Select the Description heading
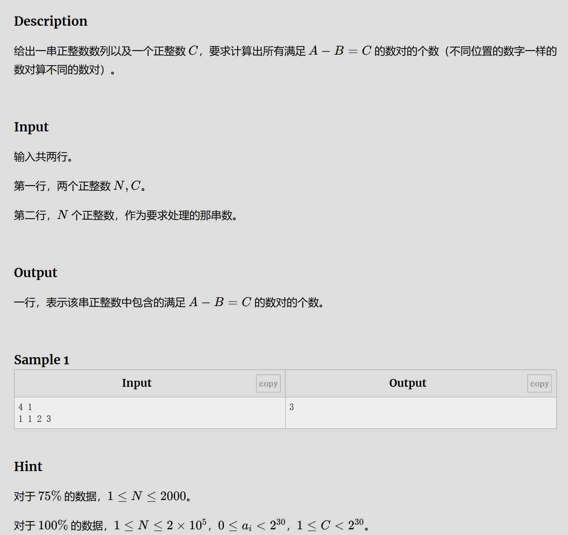Screen dimensions: 568x535 tap(50, 21)
